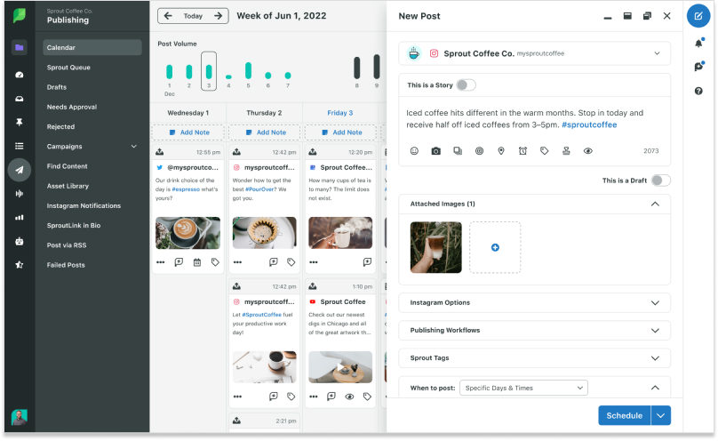This screenshot has width=718, height=441.
Task: Click the Sprout leaf logo
Action: 20,16
